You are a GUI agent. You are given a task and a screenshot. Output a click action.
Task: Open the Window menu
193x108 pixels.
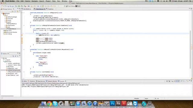click(65, 1)
